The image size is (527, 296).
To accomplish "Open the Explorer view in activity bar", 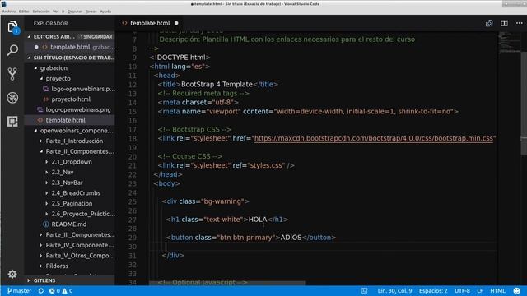I will click(12, 27).
